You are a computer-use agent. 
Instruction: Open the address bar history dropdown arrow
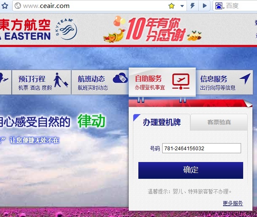click(x=182, y=6)
